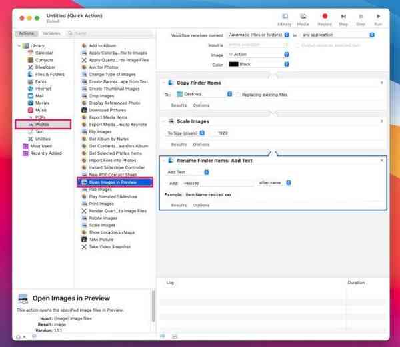Show Results of Copy Finder Items
The width and height of the screenshot is (400, 347).
pos(179,105)
